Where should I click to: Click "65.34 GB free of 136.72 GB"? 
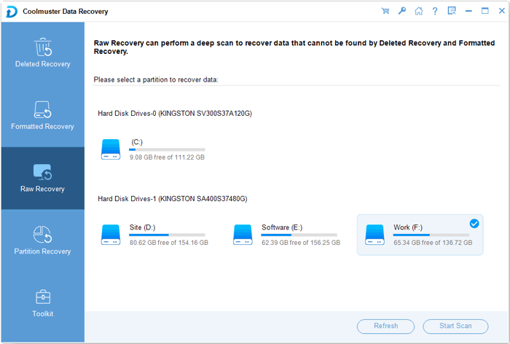pos(433,243)
